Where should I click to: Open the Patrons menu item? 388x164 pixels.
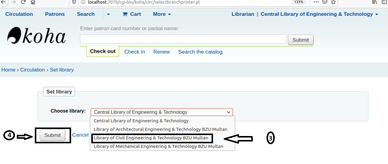[x=55, y=14]
